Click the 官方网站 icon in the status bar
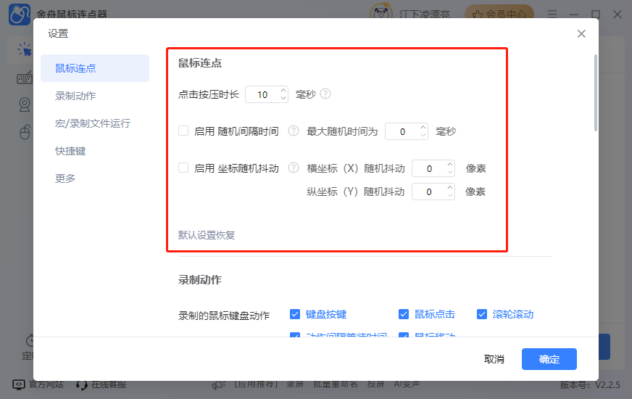This screenshot has height=399, width=632. [x=20, y=384]
